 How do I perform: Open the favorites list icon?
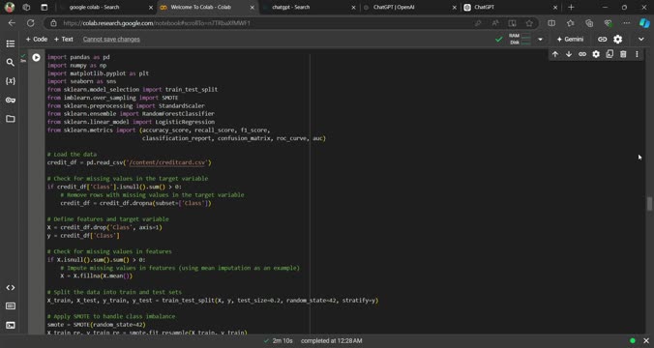click(x=570, y=23)
